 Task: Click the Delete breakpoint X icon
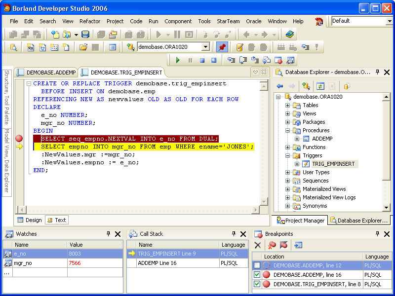(x=258, y=245)
